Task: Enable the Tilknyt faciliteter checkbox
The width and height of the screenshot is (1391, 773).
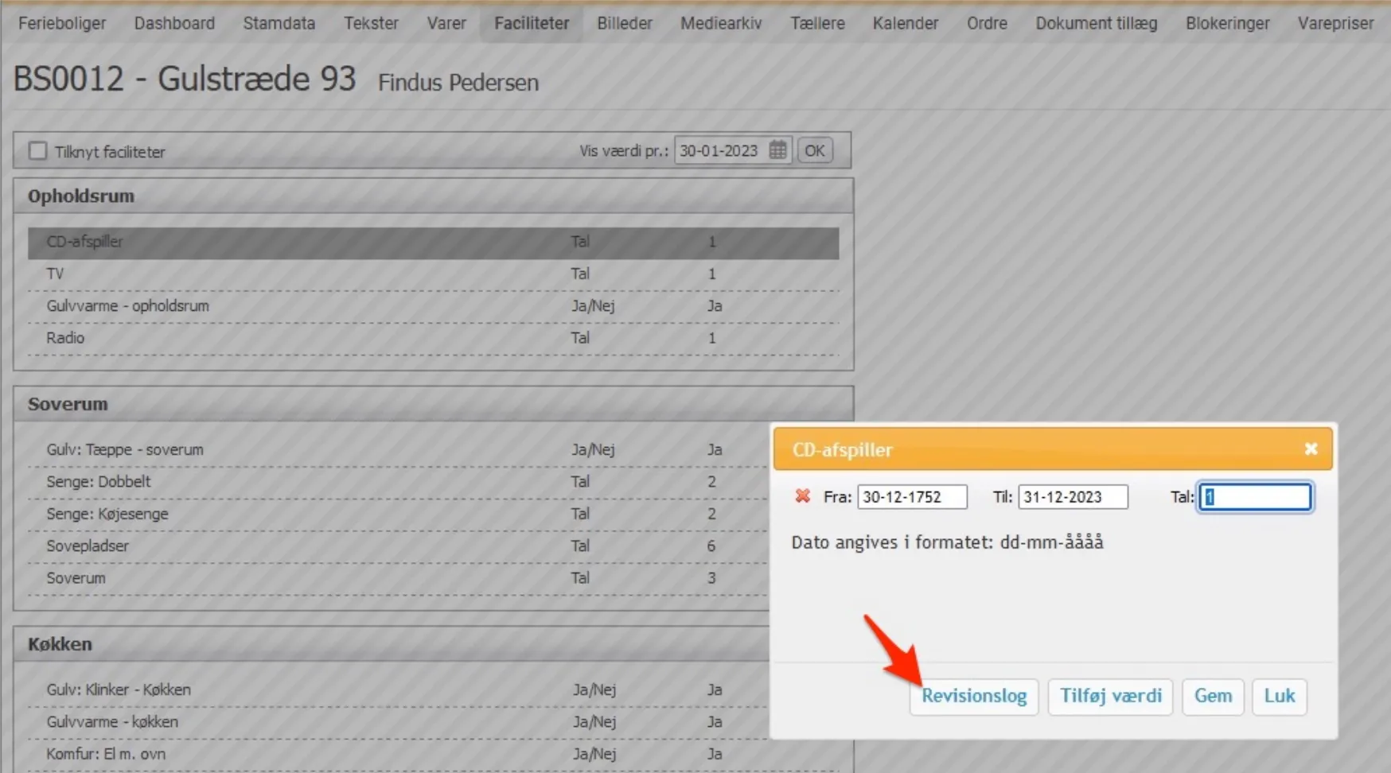Action: coord(37,151)
